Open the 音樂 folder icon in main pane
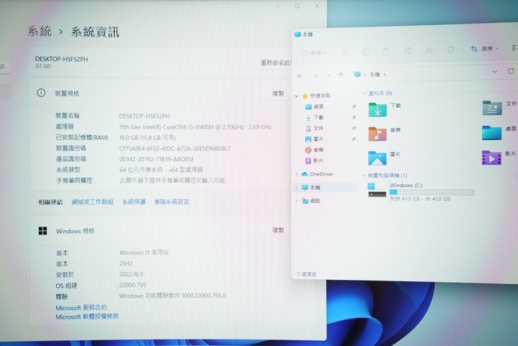Viewport: 518px width, 346px height. 377,134
